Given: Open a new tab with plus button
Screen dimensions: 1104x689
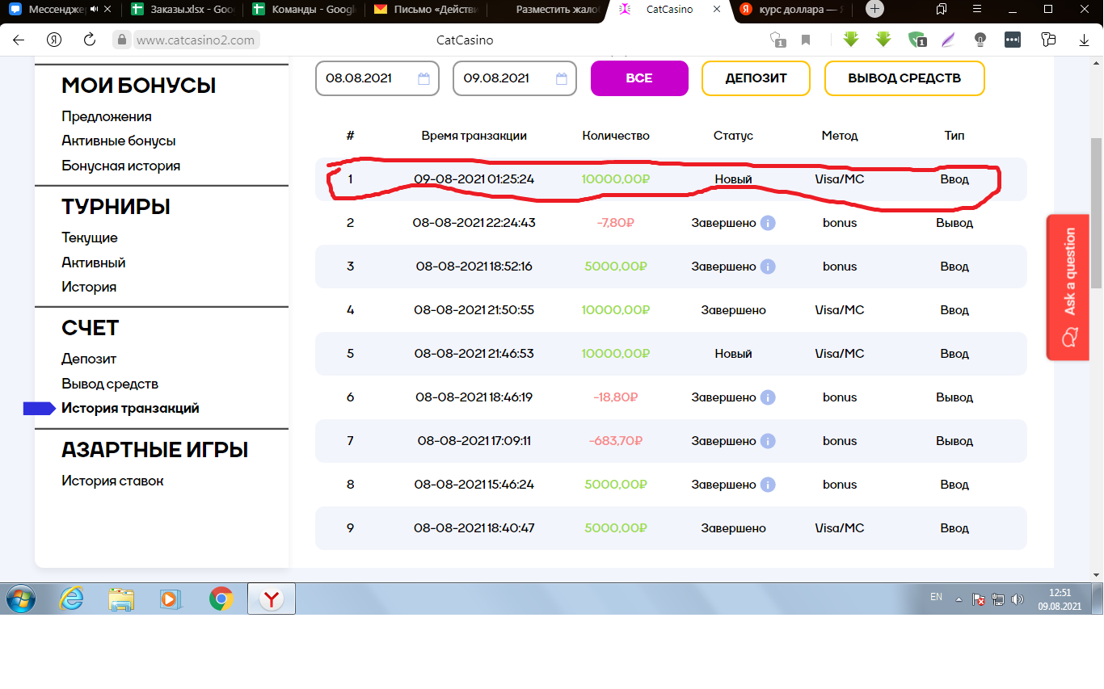Looking at the screenshot, I should pos(874,10).
